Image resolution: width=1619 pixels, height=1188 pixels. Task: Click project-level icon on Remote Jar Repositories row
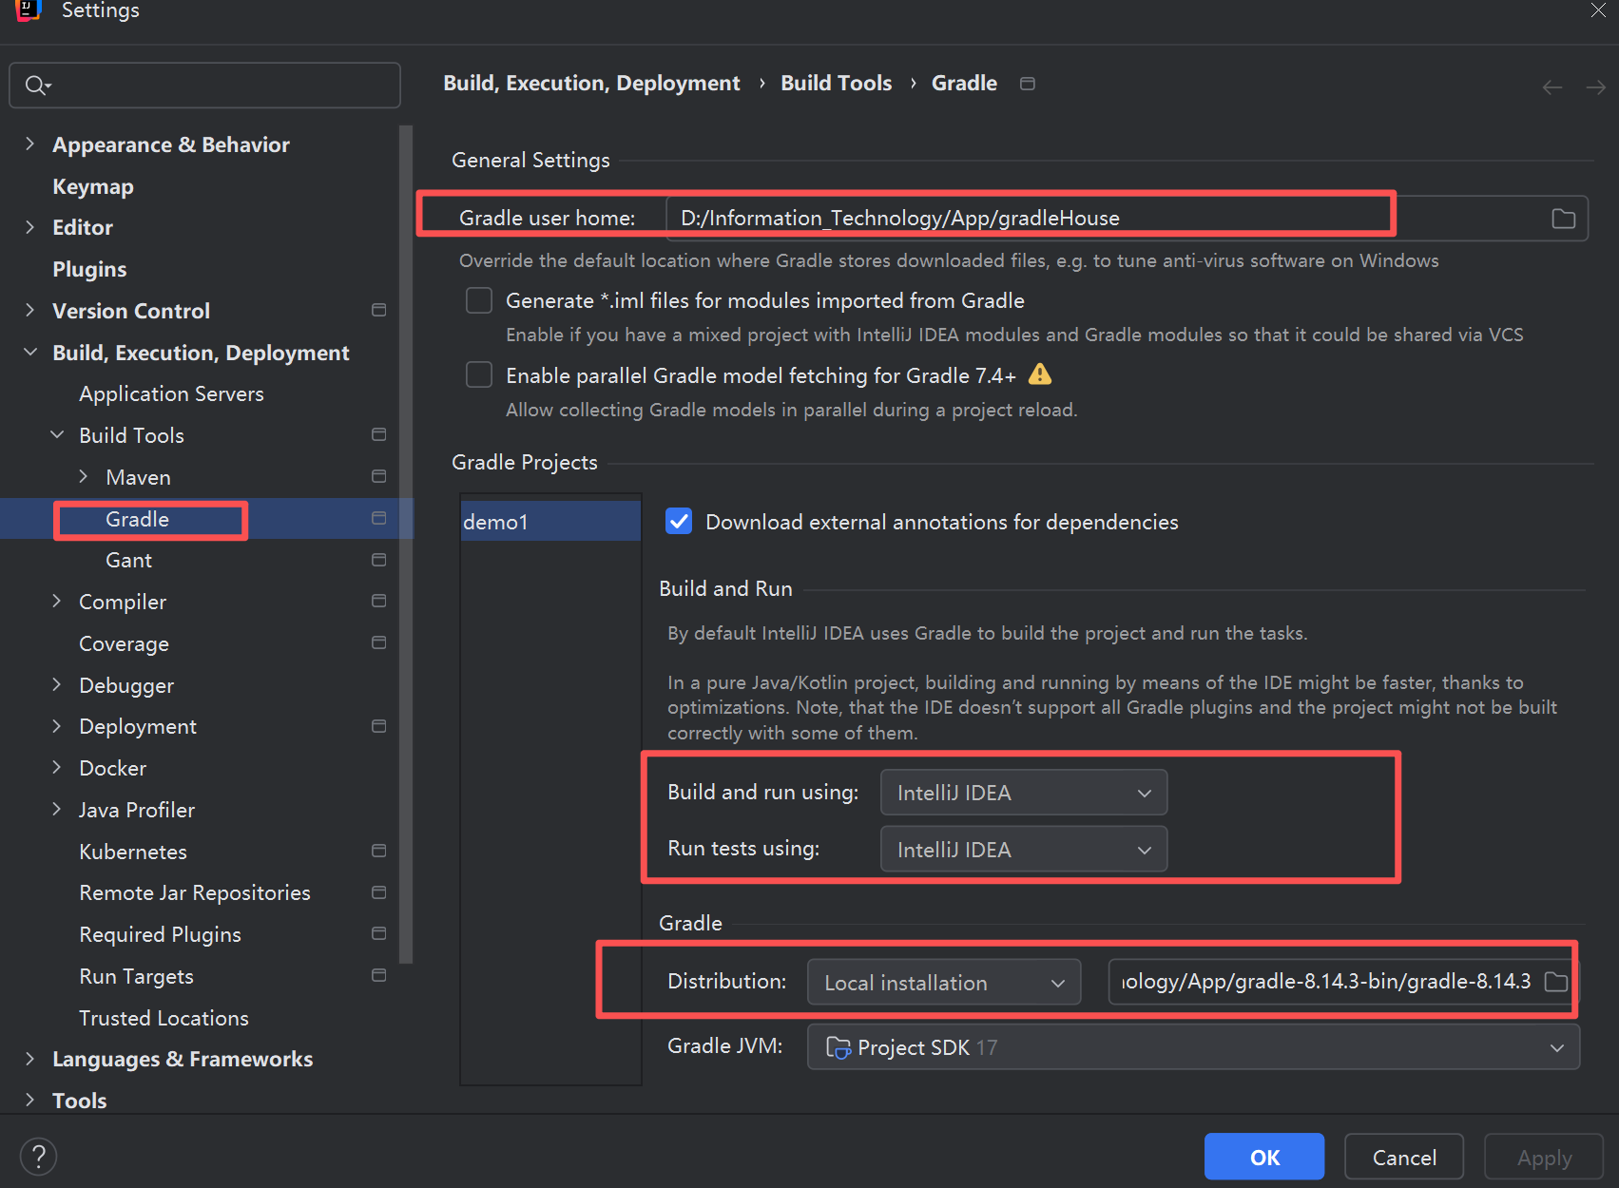click(x=378, y=892)
